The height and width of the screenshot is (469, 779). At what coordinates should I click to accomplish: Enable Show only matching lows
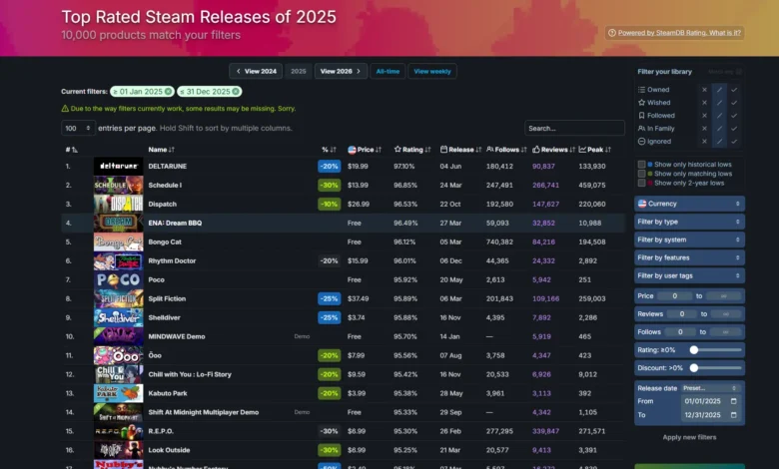point(641,174)
